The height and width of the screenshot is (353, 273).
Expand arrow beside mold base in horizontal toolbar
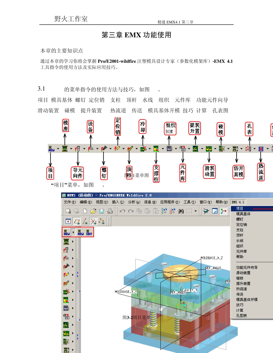pyautogui.click(x=71, y=149)
